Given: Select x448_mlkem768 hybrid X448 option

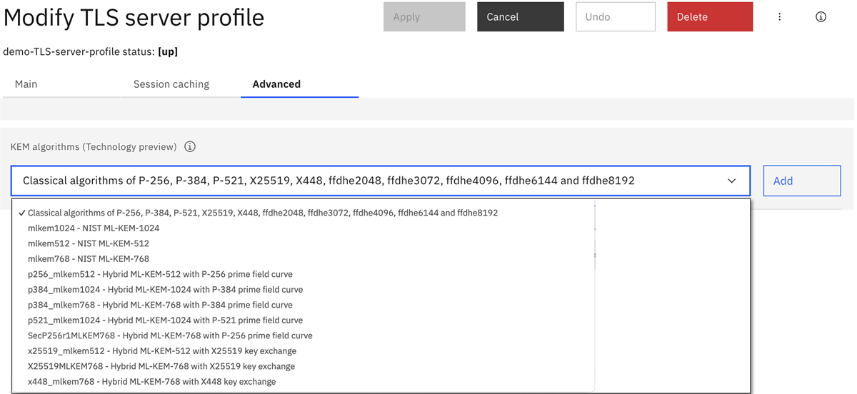Looking at the screenshot, I should click(x=151, y=382).
